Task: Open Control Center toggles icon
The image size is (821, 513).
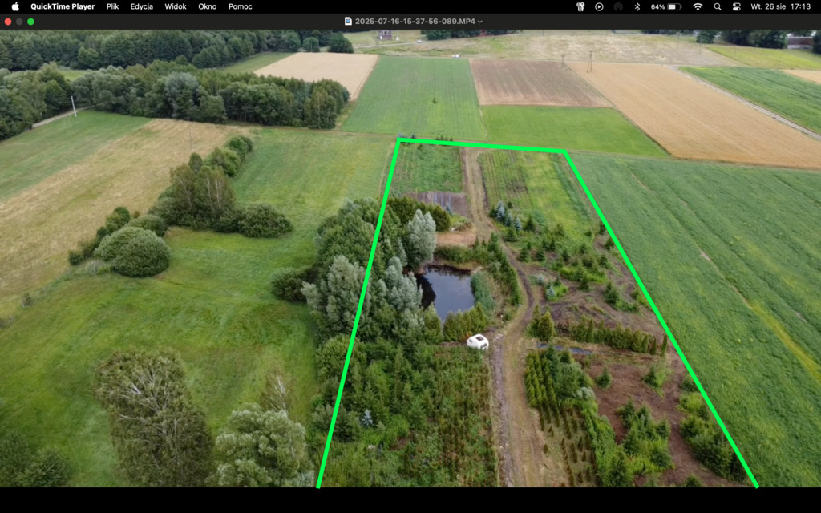Action: pyautogui.click(x=736, y=6)
